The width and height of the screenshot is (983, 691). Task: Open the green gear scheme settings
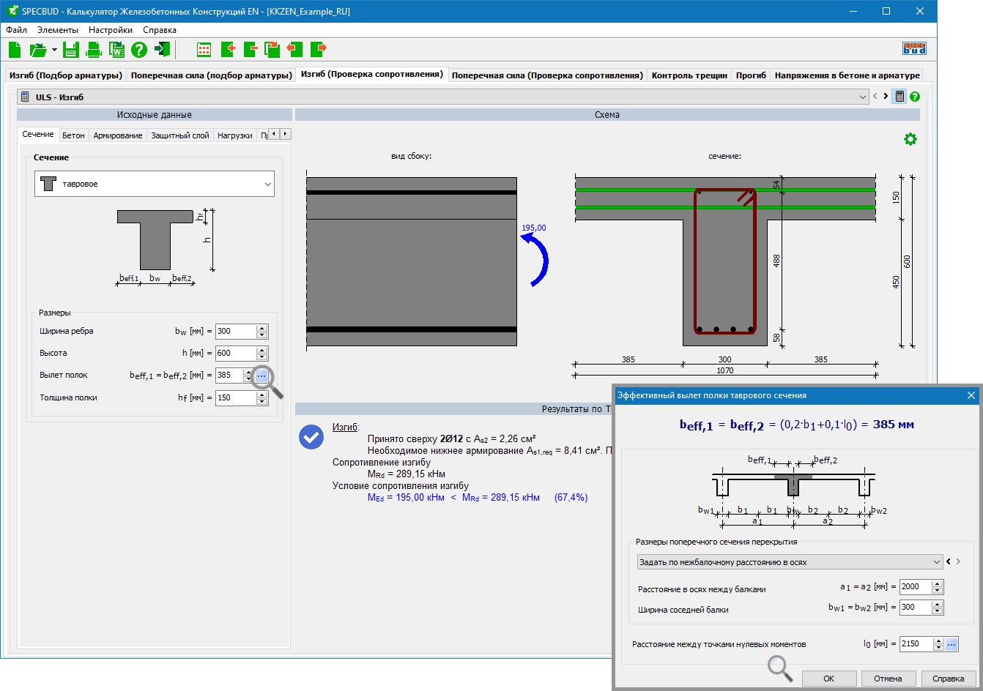click(x=910, y=139)
